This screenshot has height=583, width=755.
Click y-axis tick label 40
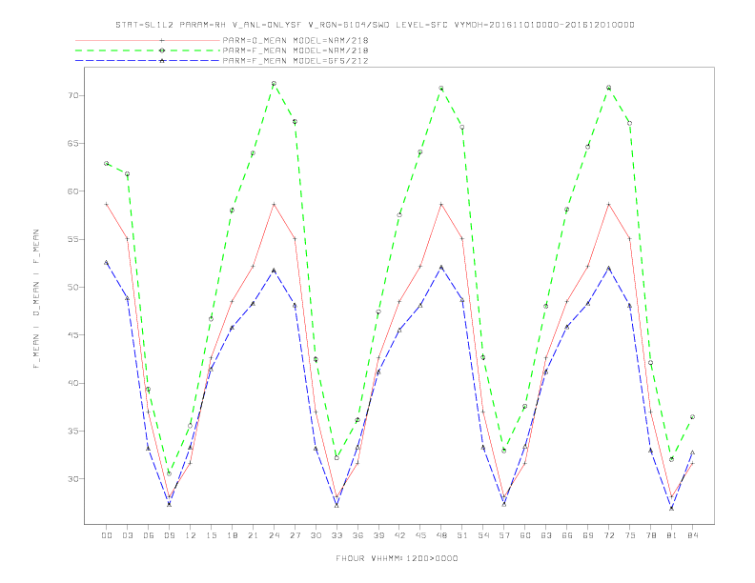[72, 383]
